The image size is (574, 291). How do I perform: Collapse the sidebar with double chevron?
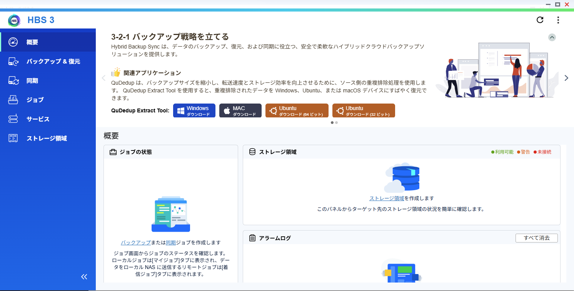click(x=84, y=277)
